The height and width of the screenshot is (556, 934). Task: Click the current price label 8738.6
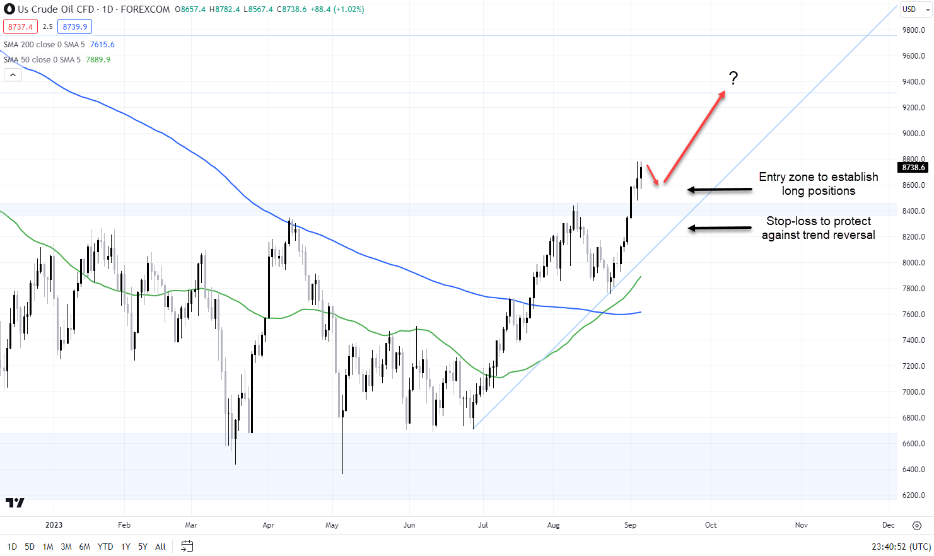913,168
